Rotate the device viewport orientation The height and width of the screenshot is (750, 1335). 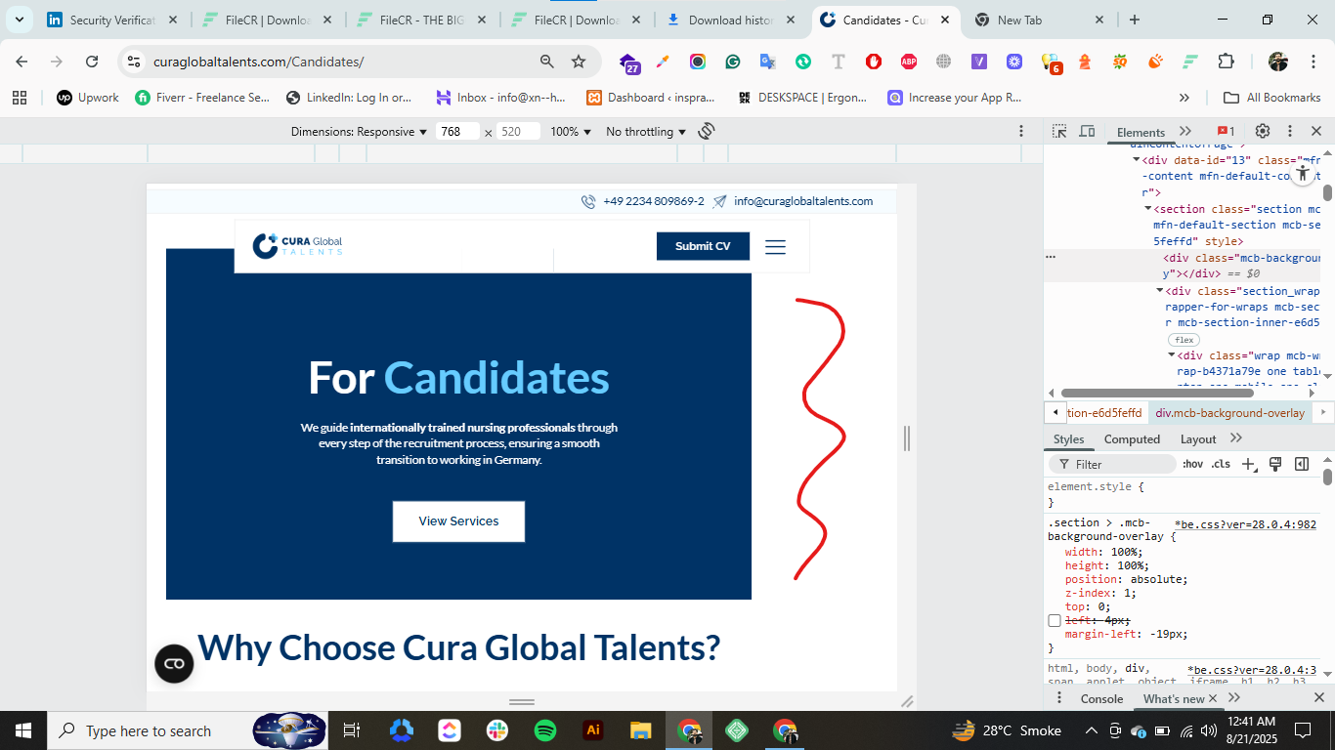(707, 131)
